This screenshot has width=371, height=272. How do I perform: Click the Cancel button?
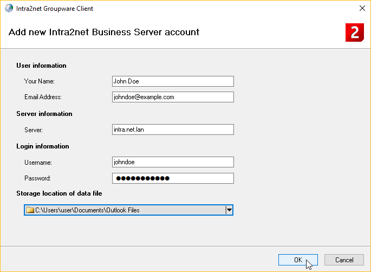coord(344,260)
